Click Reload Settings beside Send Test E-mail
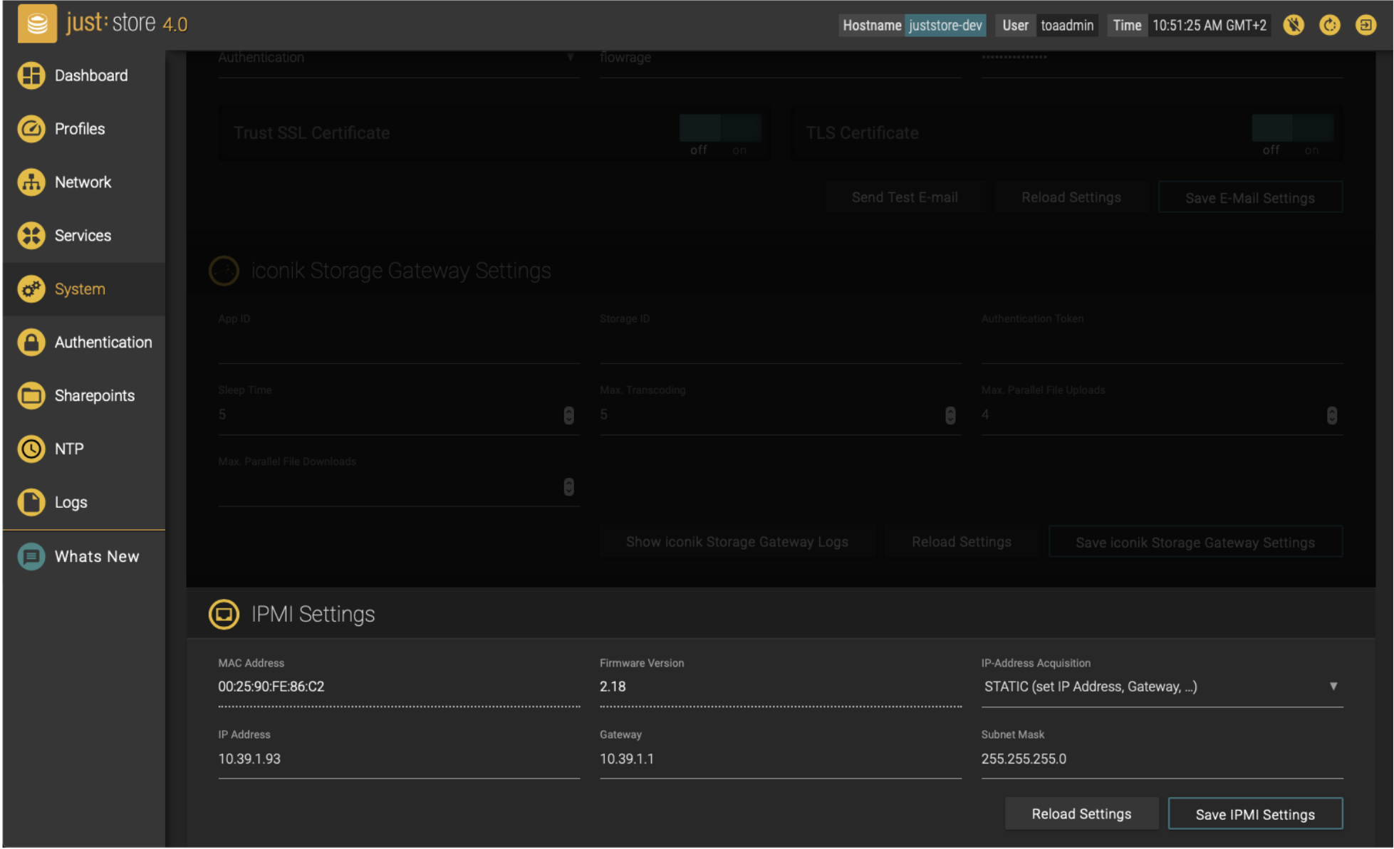Viewport: 1394px width, 849px height. 1071,198
